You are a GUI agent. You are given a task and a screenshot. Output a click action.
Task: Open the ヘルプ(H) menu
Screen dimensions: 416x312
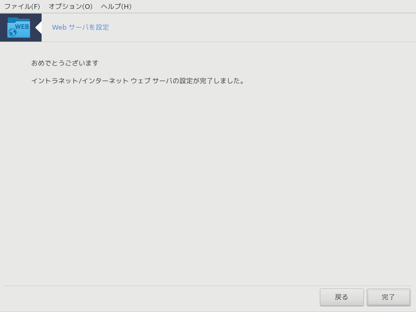[116, 6]
